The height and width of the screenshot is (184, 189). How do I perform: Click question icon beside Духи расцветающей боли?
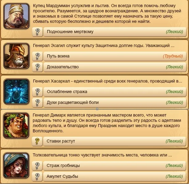pos(37,103)
